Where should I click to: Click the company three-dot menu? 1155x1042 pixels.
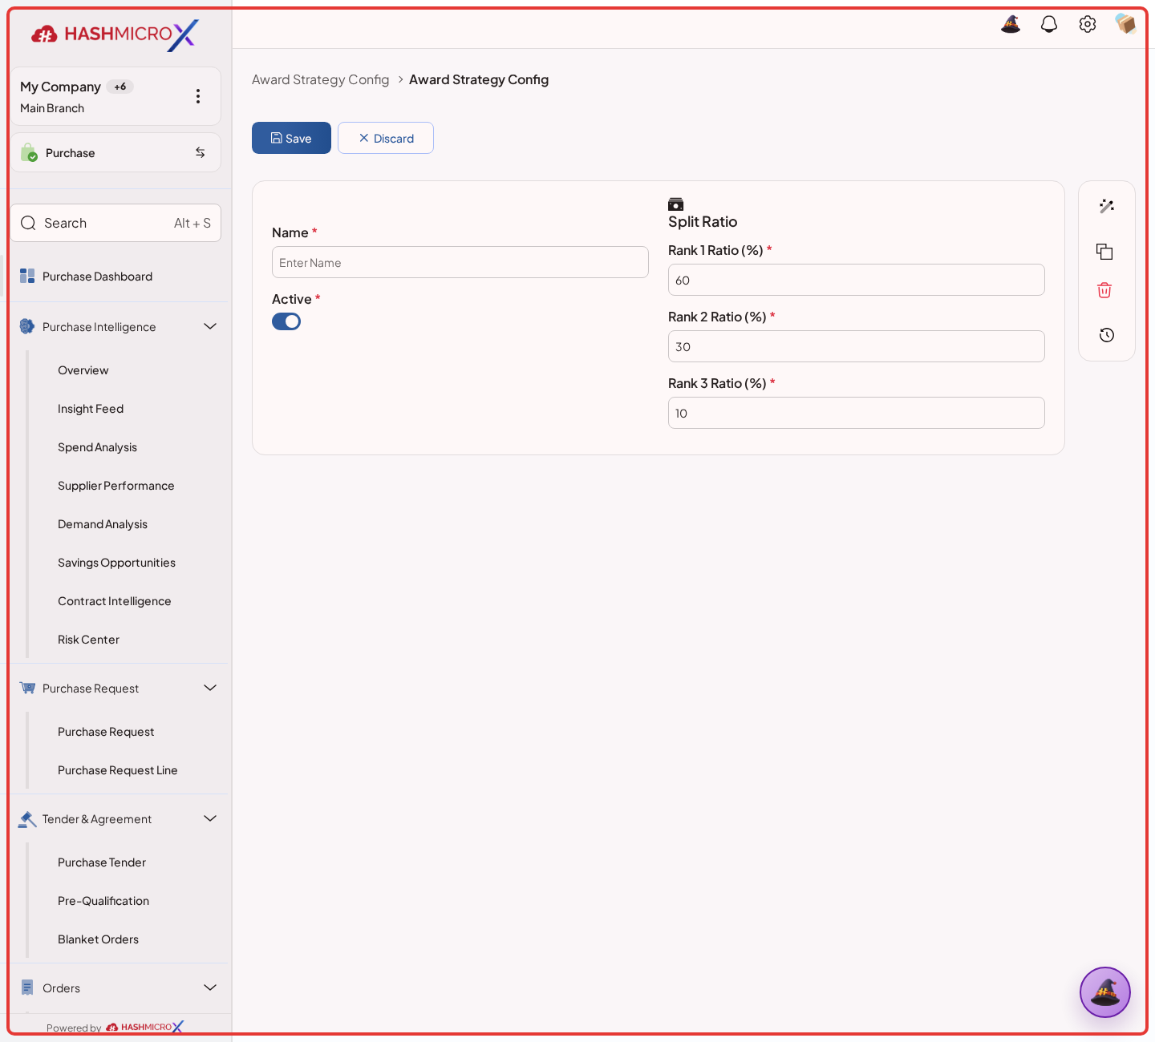click(198, 96)
